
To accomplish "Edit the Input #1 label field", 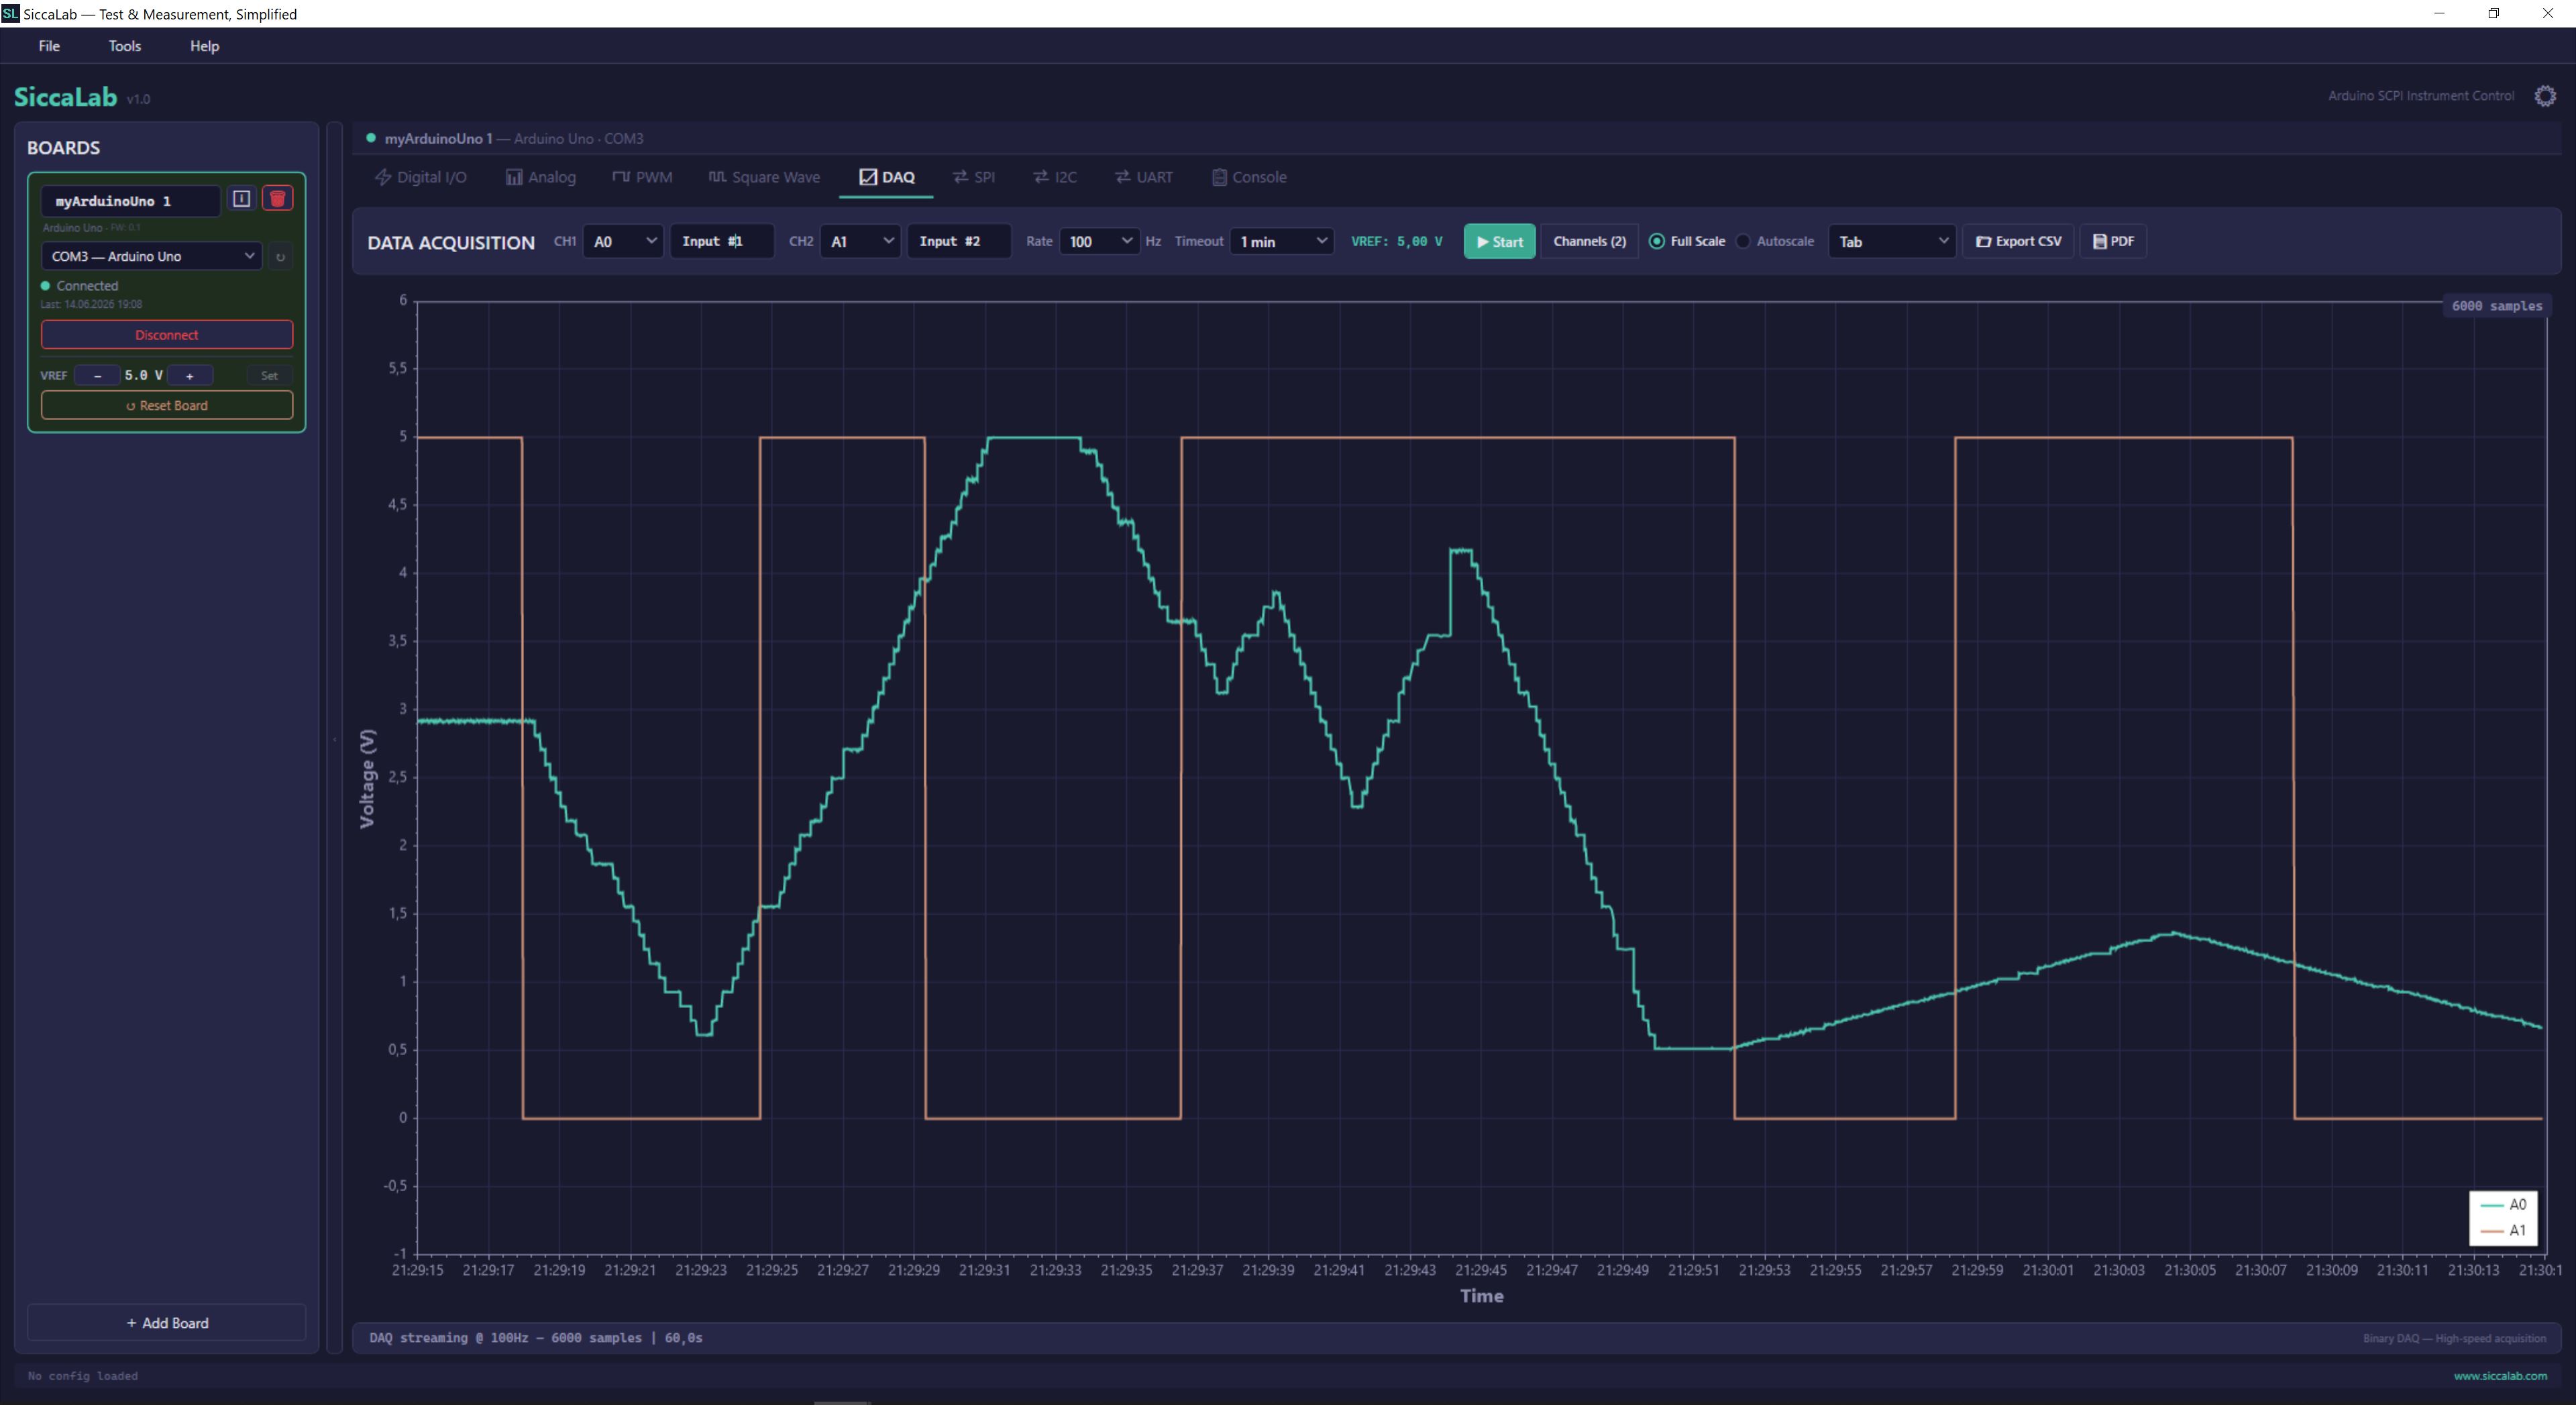I will (721, 241).
